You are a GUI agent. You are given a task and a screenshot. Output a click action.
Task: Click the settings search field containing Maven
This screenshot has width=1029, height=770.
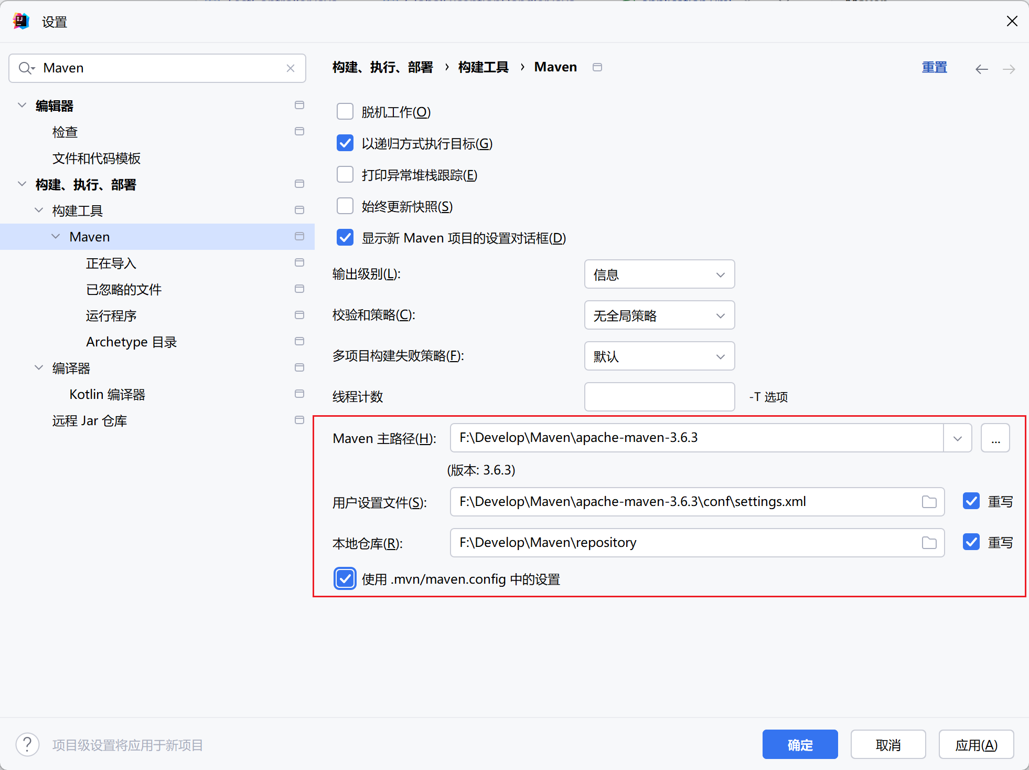[157, 68]
